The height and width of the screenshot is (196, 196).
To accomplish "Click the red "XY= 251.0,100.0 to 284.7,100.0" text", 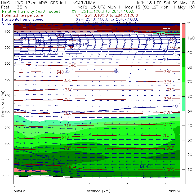I will (x=107, y=15).
